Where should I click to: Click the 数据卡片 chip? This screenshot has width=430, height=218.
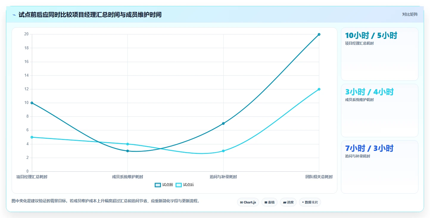[x=310, y=202]
